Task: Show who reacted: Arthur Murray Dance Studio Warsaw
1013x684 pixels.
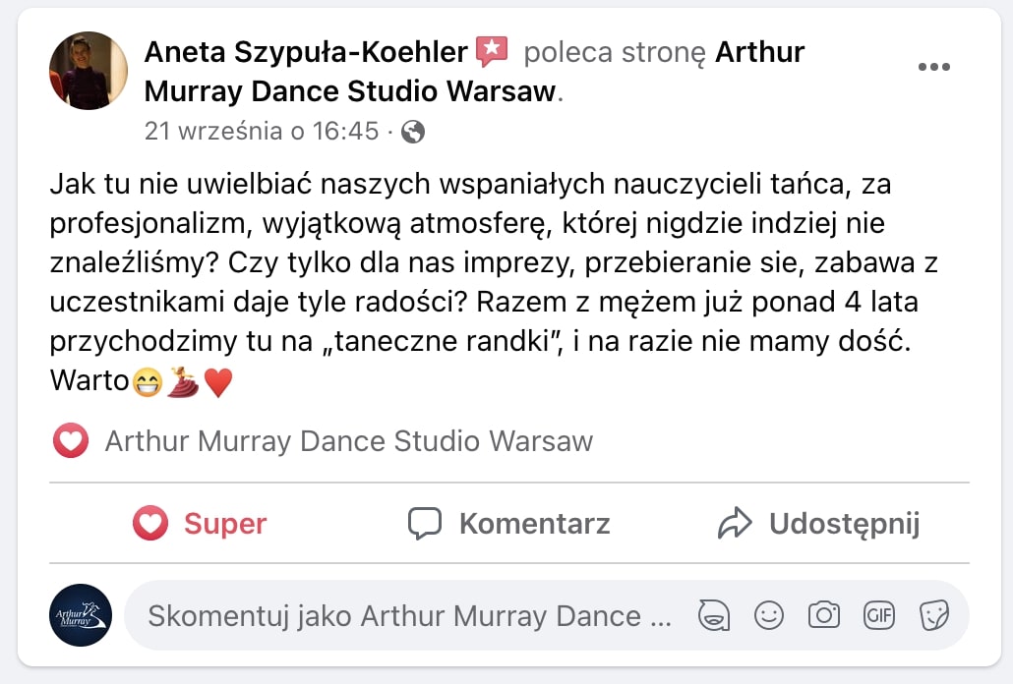Action: click(348, 441)
